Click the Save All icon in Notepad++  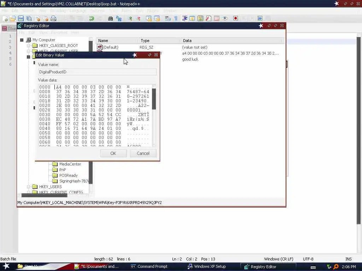coord(29,18)
